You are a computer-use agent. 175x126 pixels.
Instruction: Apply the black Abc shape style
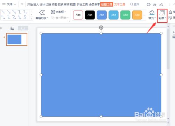[90, 15]
